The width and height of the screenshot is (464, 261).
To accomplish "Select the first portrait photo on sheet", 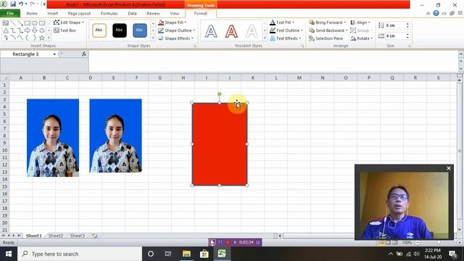I will point(53,138).
